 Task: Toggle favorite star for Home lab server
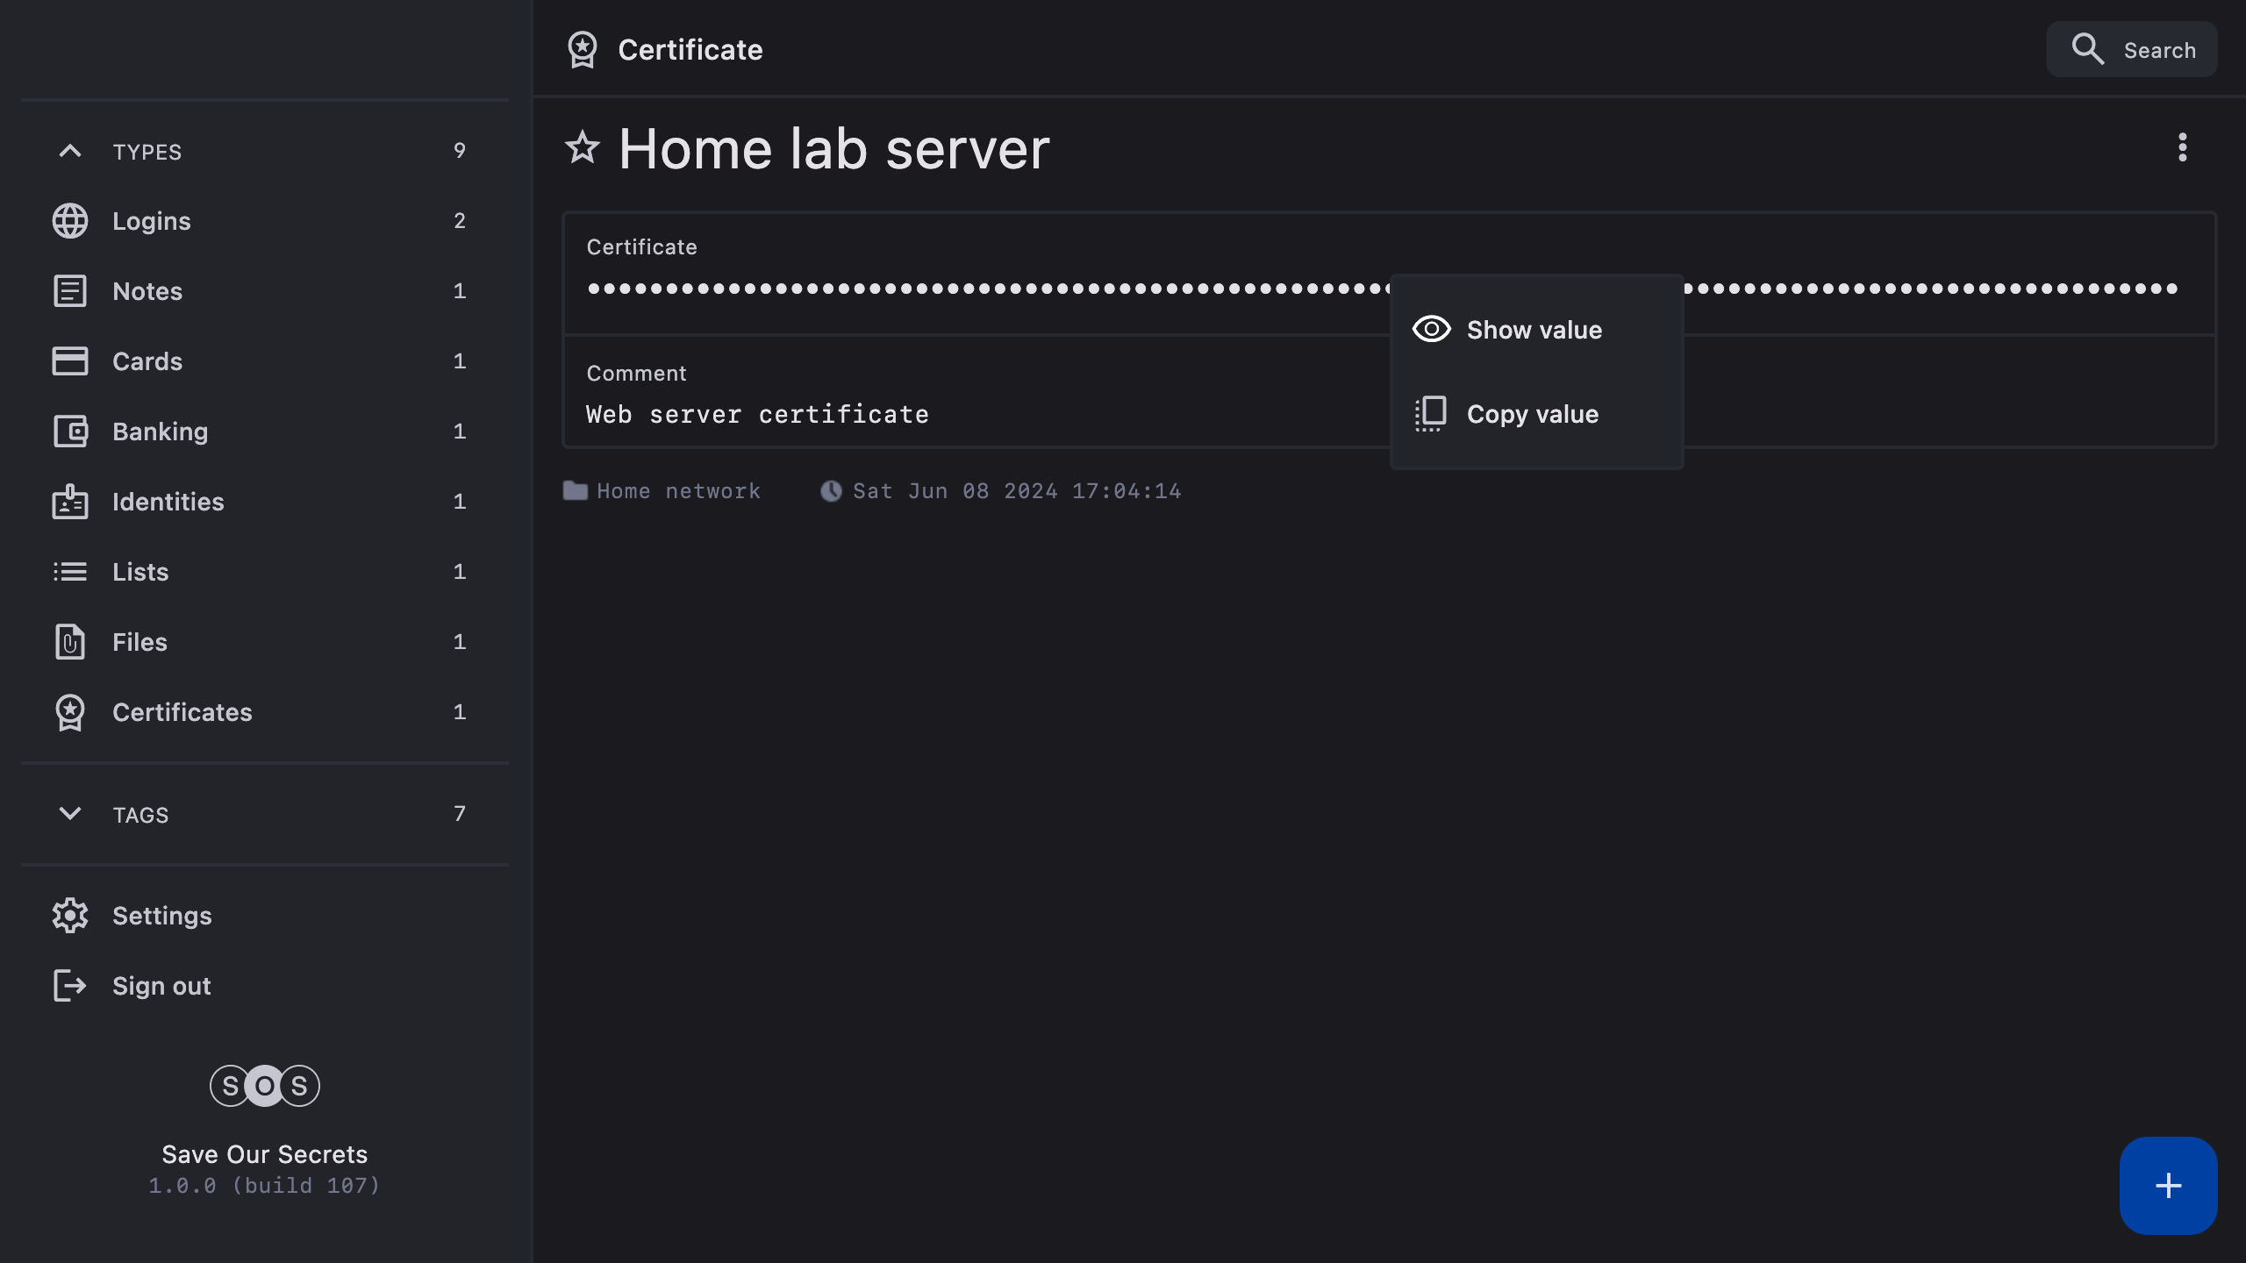(x=583, y=147)
